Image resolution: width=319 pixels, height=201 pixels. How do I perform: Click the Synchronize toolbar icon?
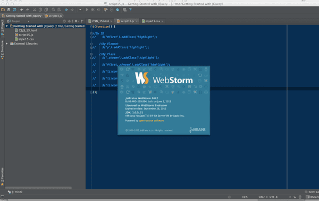click(x=14, y=10)
